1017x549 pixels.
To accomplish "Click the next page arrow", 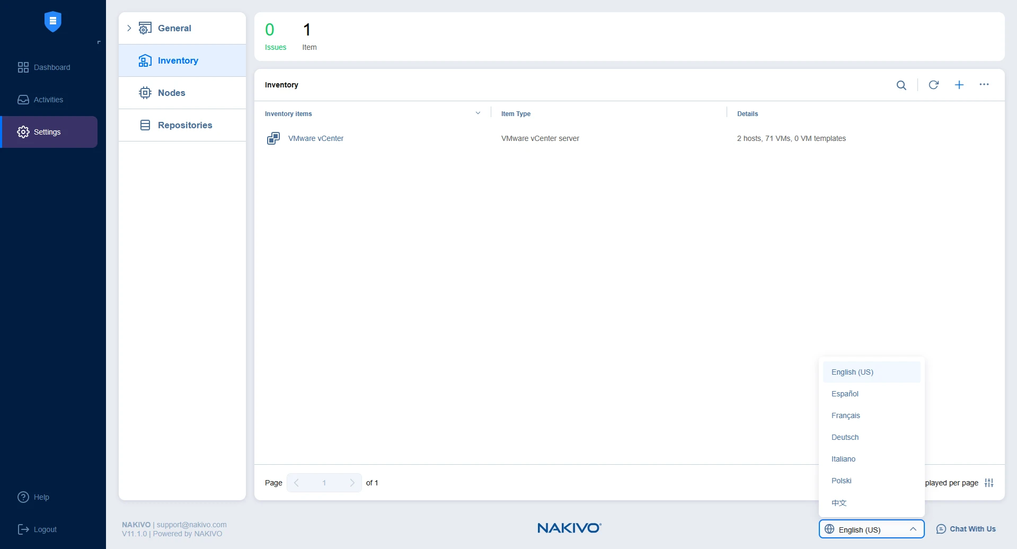I will pos(352,483).
